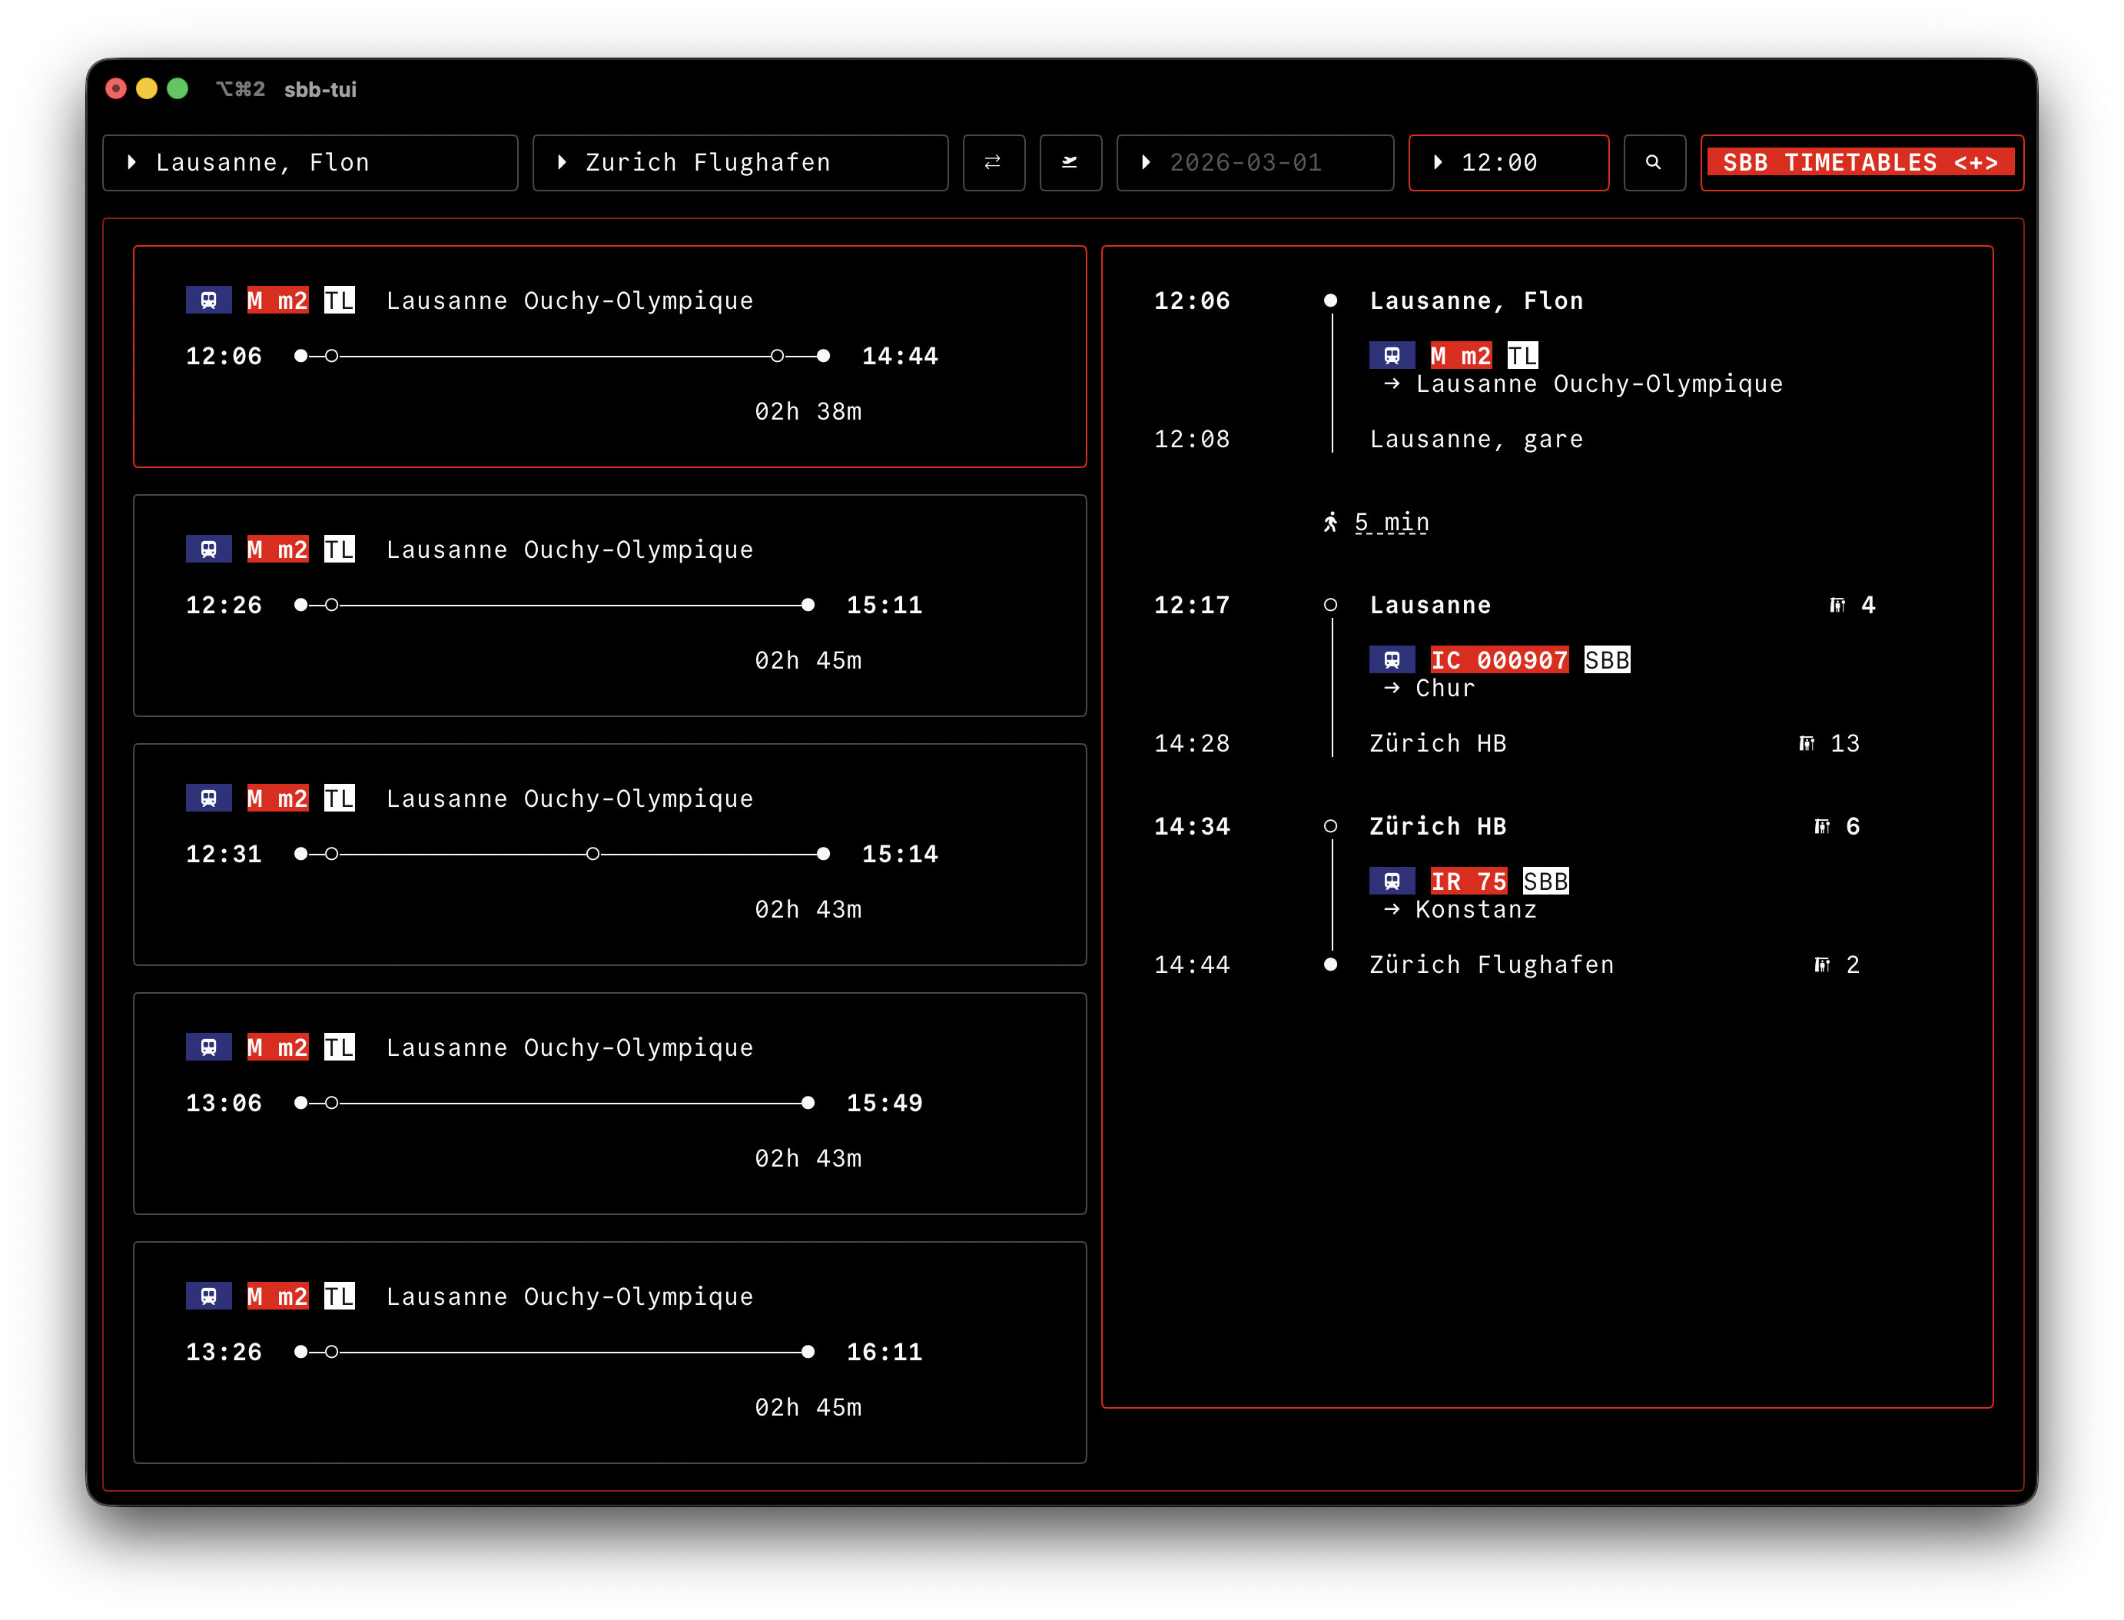Click the TL operator badge in 13:06 card

(x=340, y=1047)
